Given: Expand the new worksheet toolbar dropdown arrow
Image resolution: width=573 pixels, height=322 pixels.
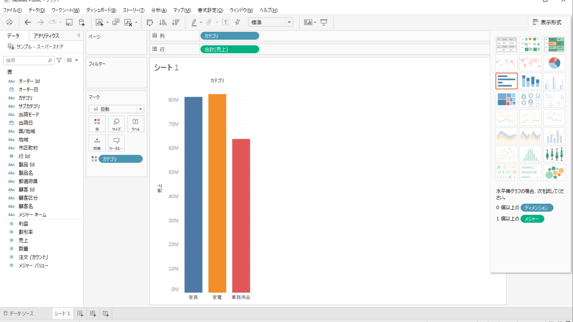Looking at the screenshot, I should [107, 22].
